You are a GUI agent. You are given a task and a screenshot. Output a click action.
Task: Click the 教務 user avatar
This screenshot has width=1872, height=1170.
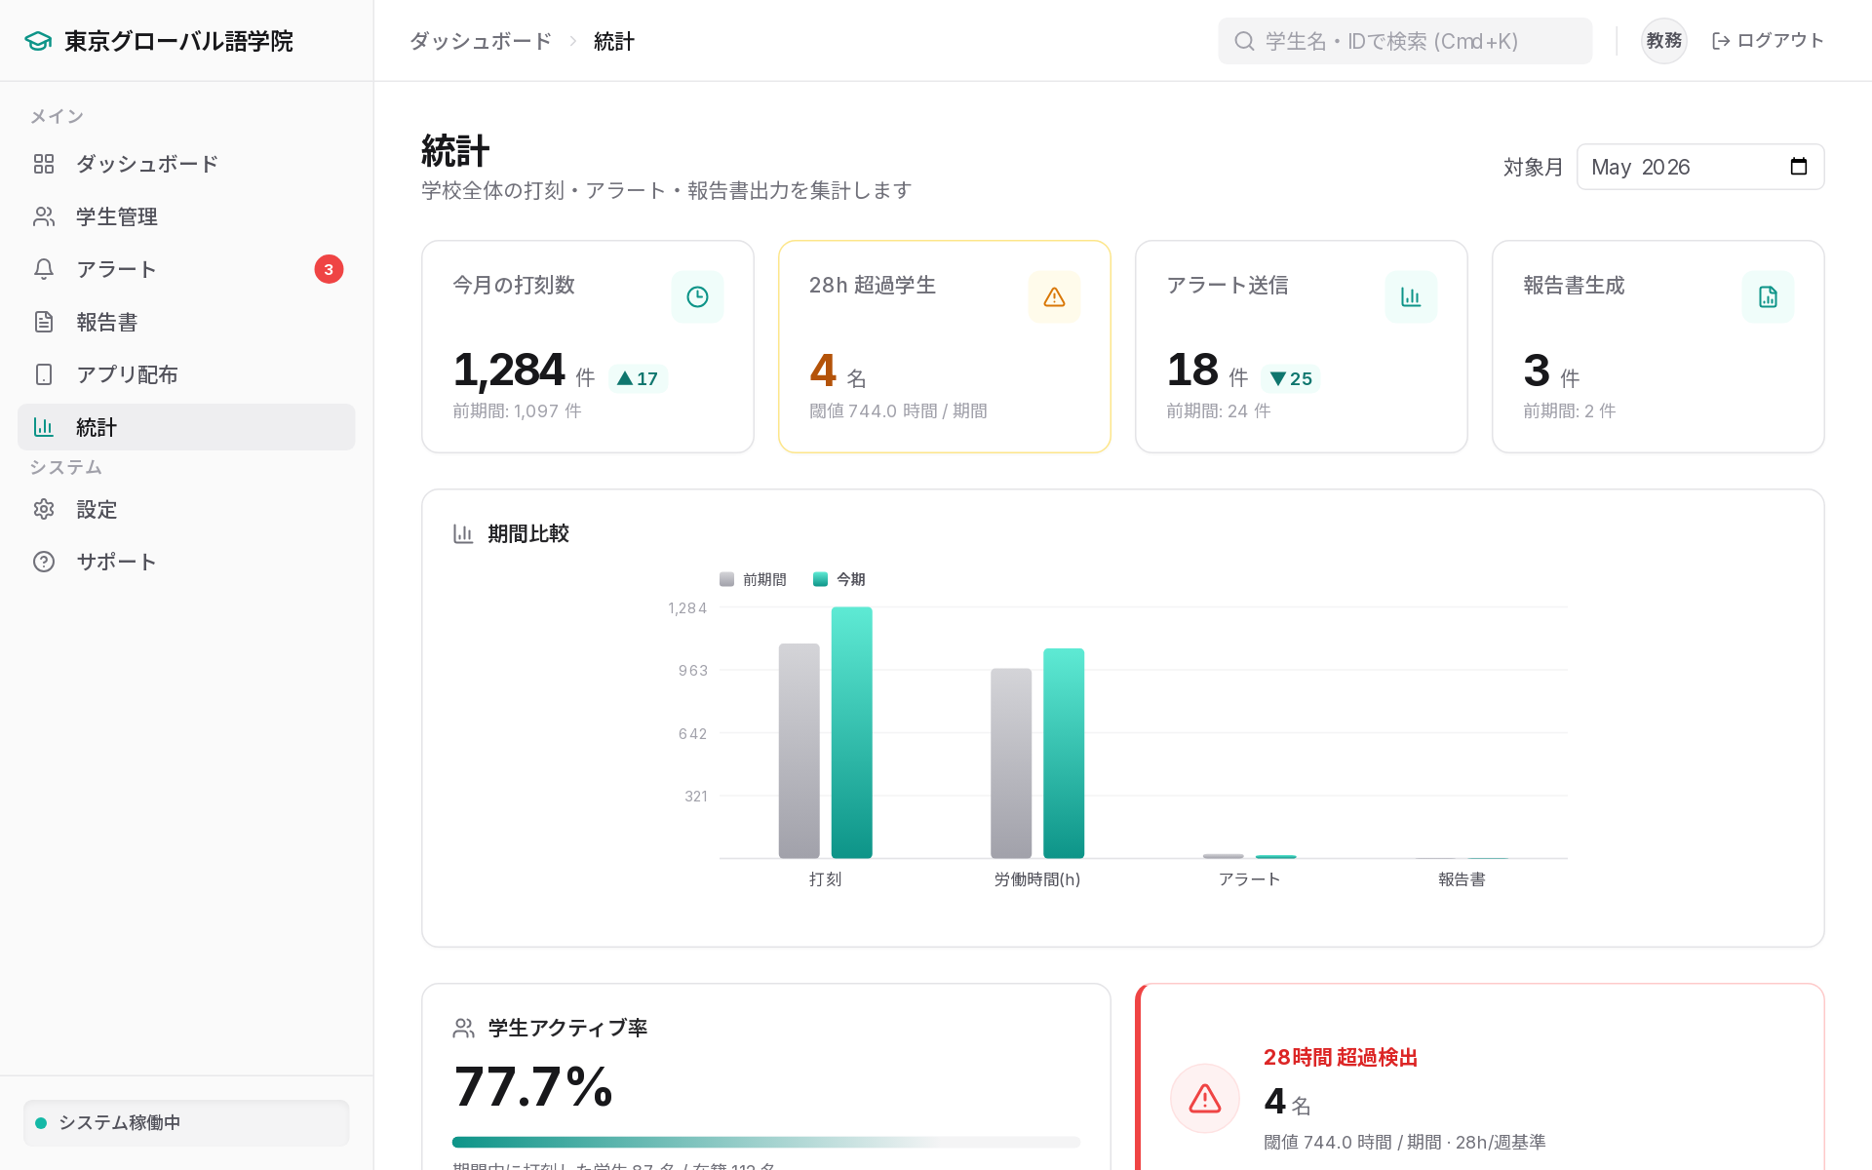(1664, 41)
